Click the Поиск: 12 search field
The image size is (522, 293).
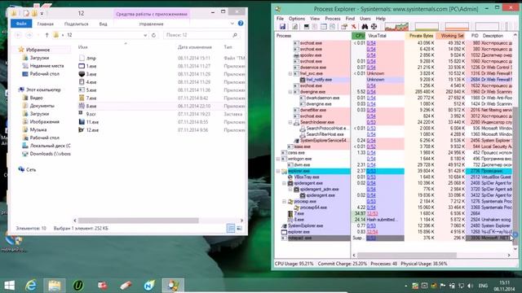pyautogui.click(x=201, y=35)
